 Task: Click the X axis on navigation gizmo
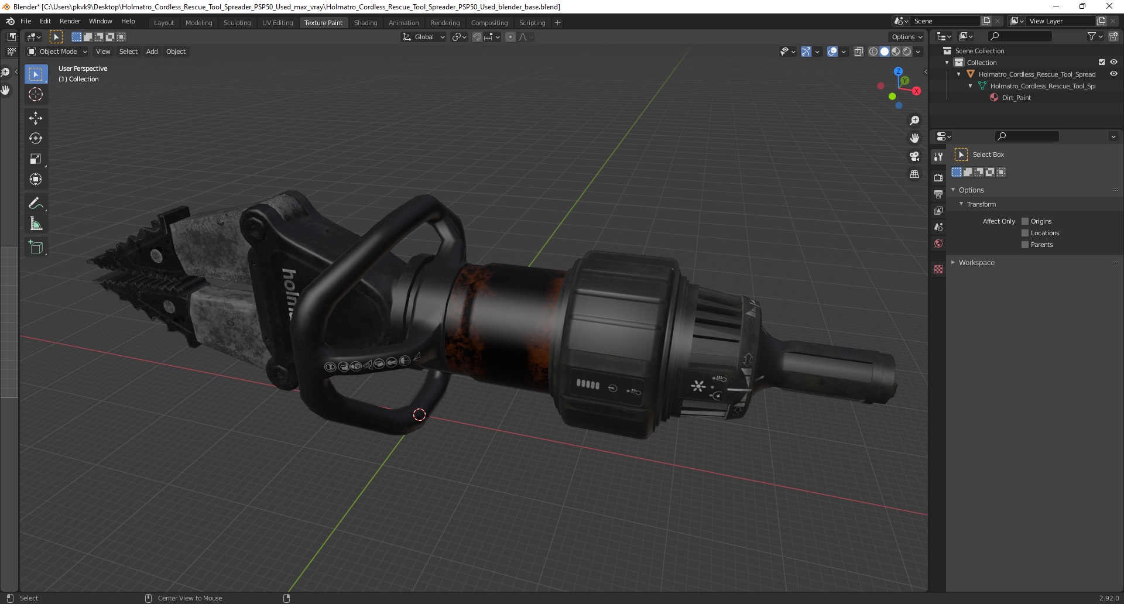pos(916,91)
